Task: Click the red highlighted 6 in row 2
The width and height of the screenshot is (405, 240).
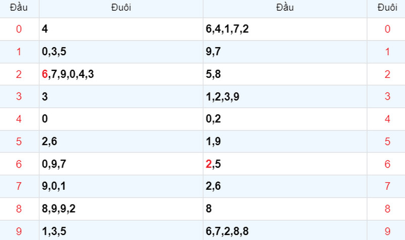Action: point(45,74)
